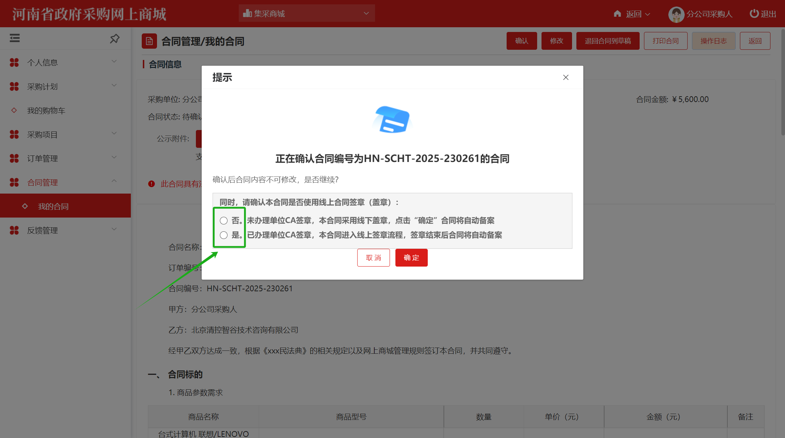The height and width of the screenshot is (438, 785).
Task: Click the diamond icon beside 我的购物车
Action: 14,110
